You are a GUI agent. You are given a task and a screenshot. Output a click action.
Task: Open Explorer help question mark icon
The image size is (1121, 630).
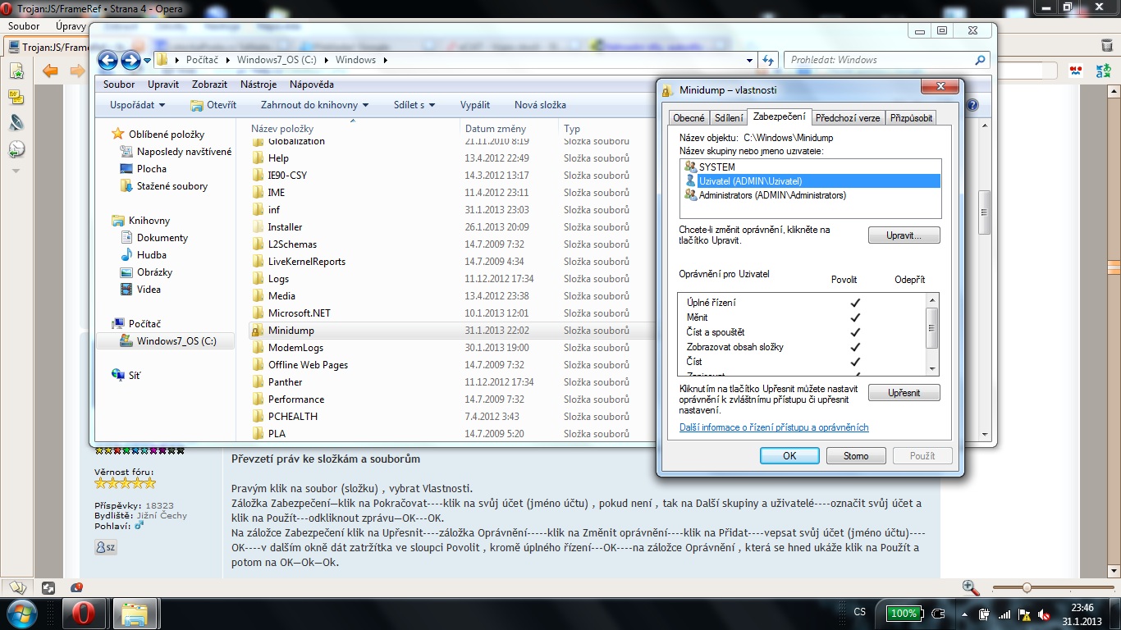(973, 105)
